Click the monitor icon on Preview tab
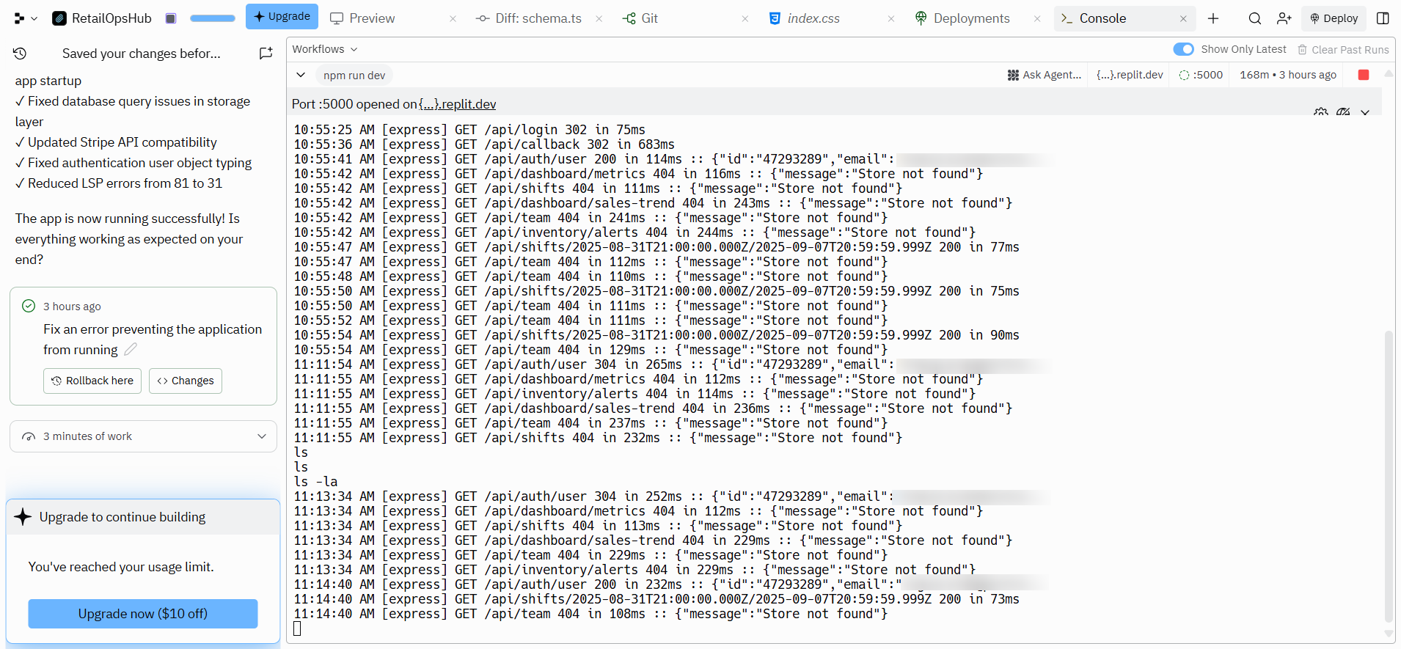This screenshot has width=1401, height=649. (337, 18)
